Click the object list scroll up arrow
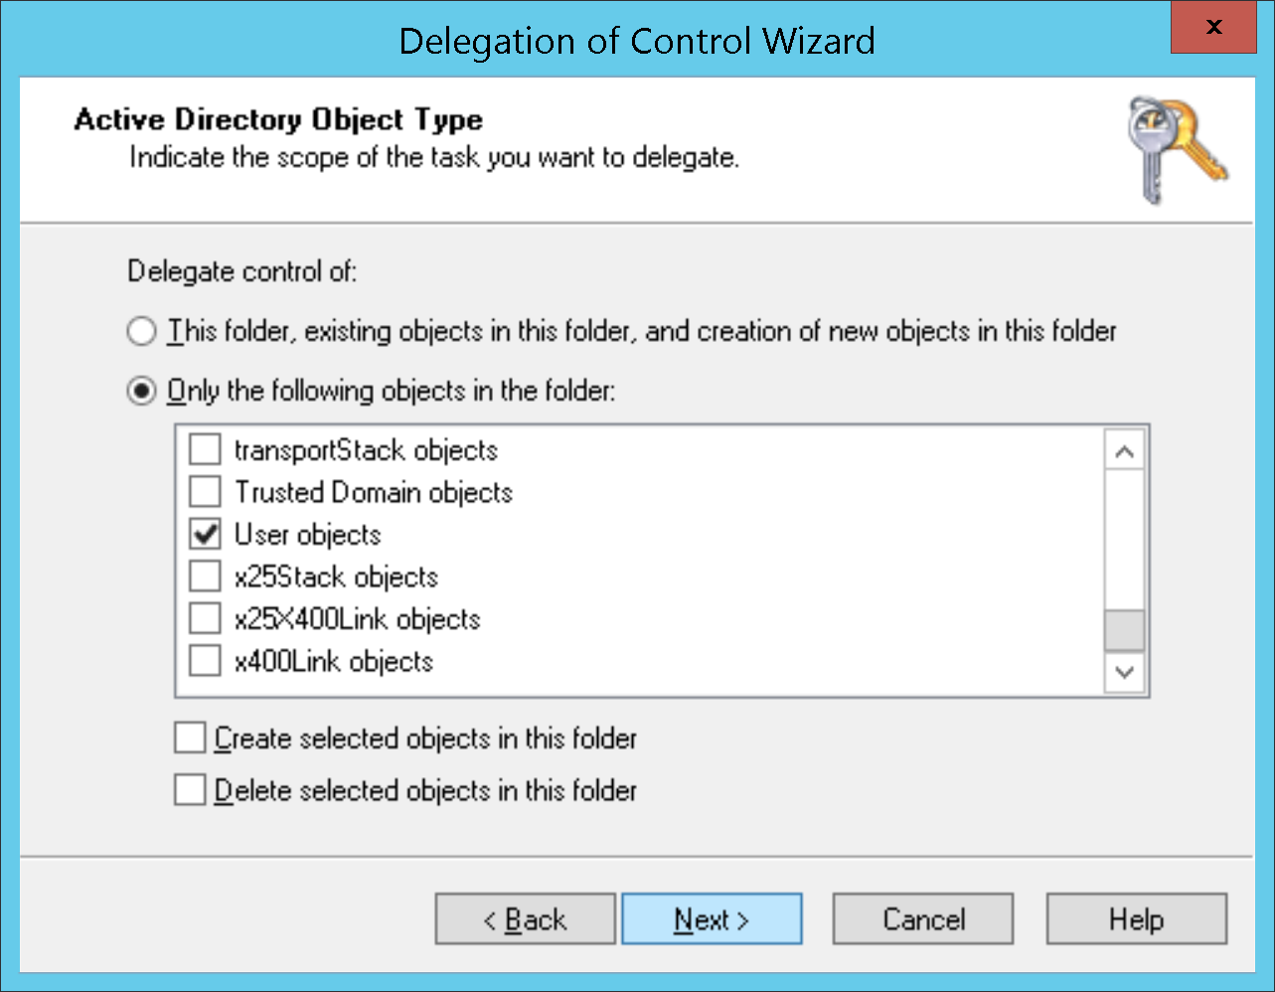This screenshot has width=1275, height=992. click(x=1125, y=452)
